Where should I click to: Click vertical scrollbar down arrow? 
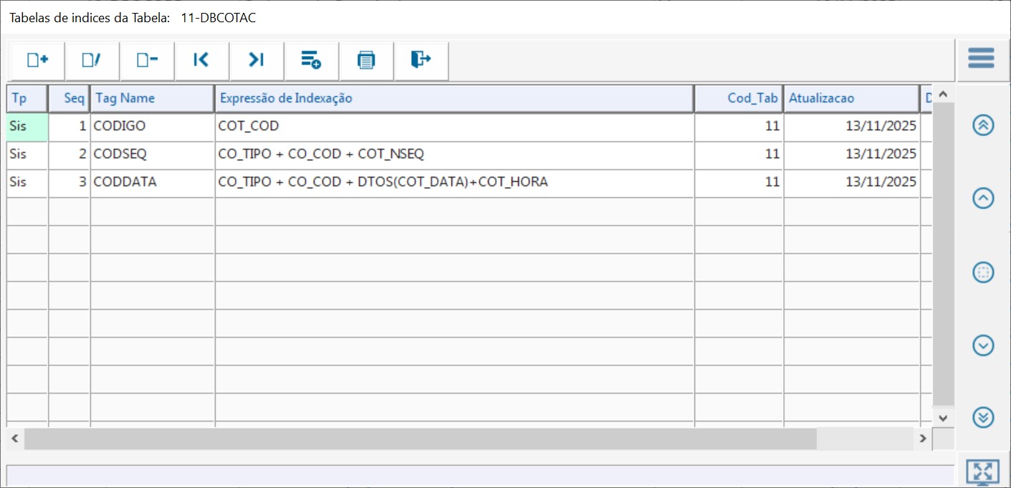(x=943, y=417)
